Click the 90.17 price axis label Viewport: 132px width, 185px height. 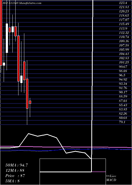coord(123,92)
